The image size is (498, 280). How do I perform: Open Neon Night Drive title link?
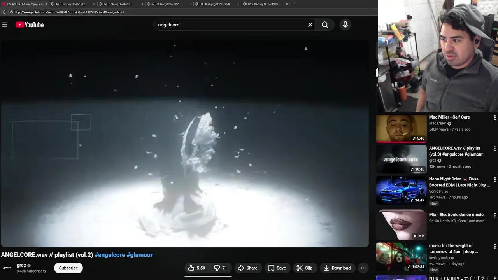[459, 182]
